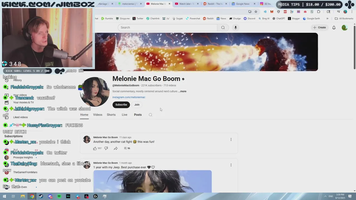
Task: Open the Rumble bookmark
Action: click(x=107, y=19)
